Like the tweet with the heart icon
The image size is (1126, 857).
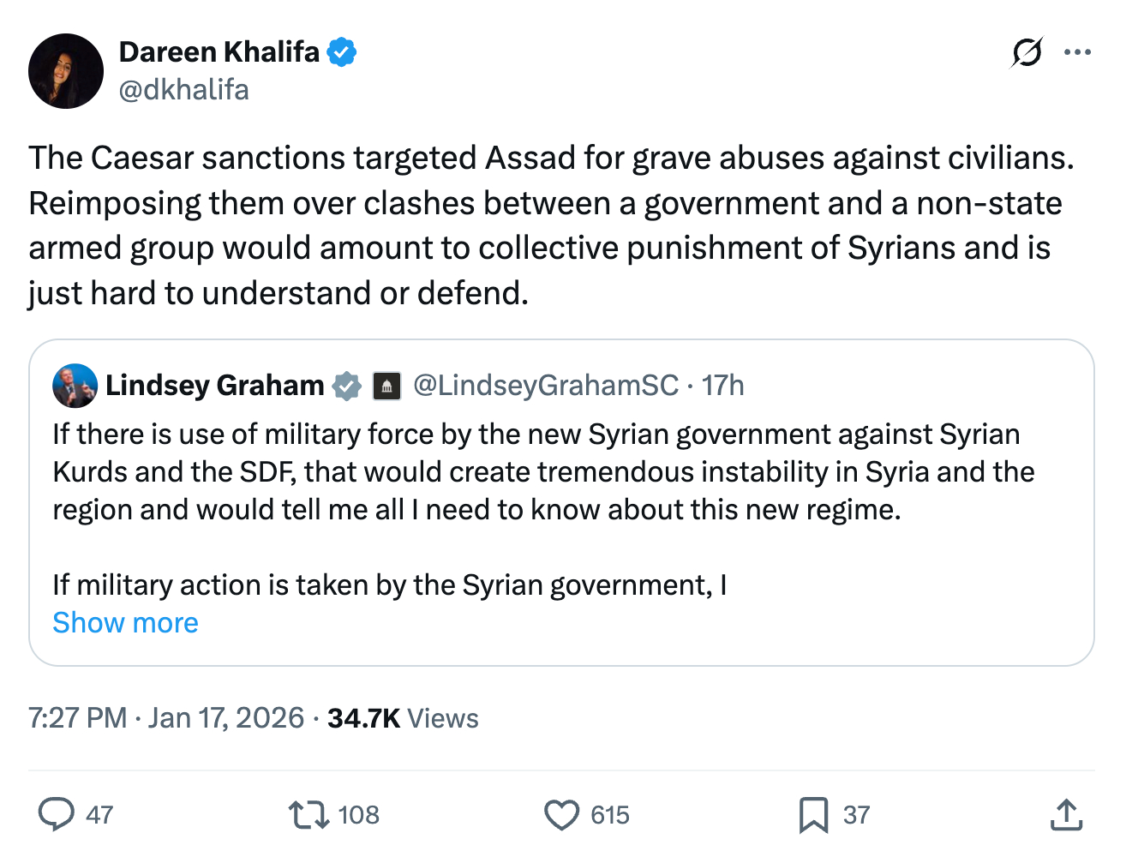562,814
